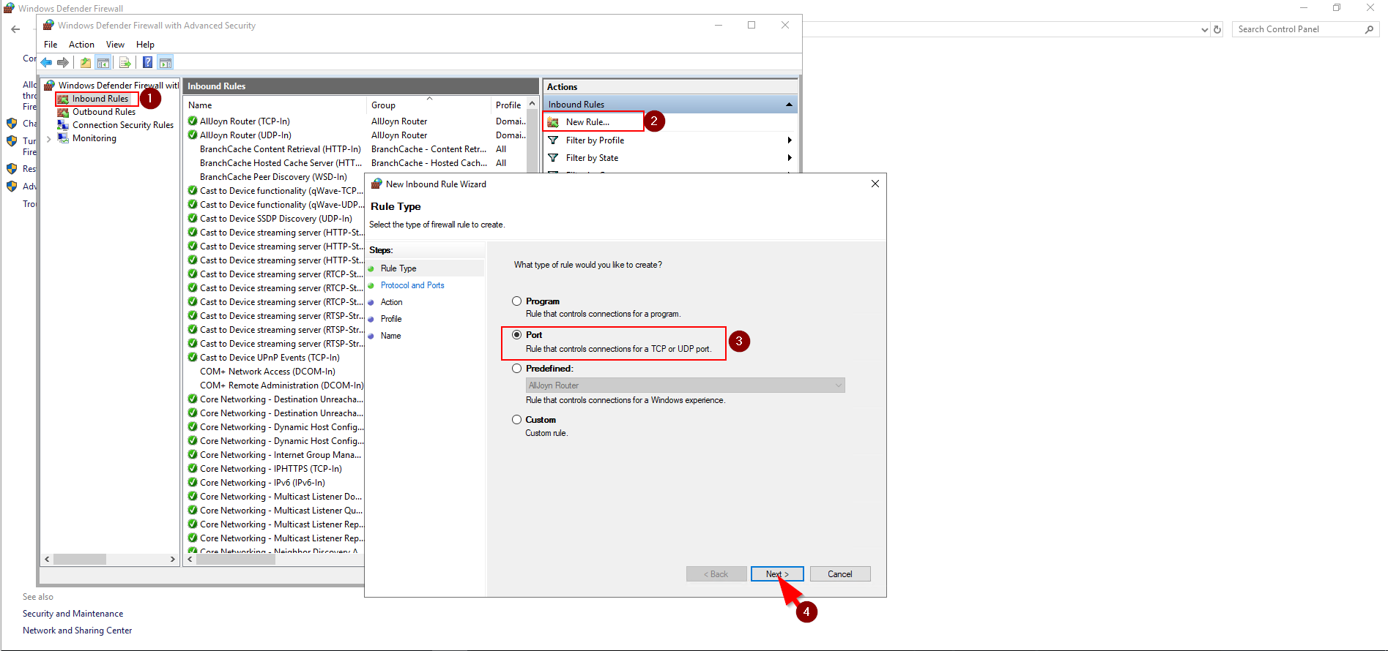Select Core Networking - IPv6 (IPv6-In) rule
This screenshot has height=651, width=1388.
click(x=262, y=483)
